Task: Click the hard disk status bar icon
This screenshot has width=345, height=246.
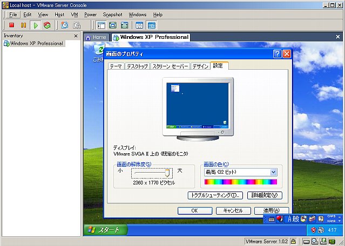Action: click(306, 242)
